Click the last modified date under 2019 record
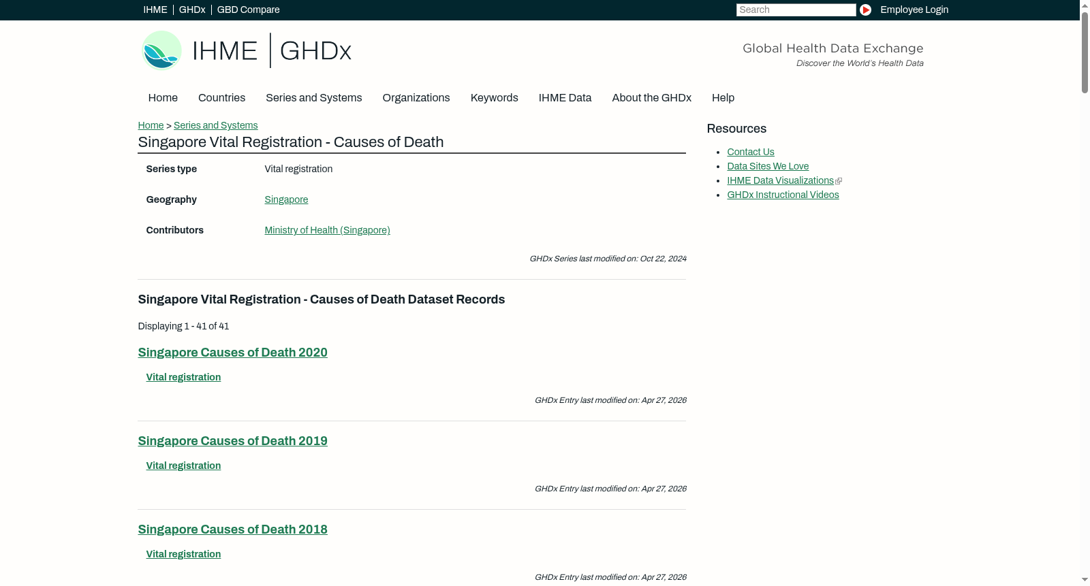Viewport: 1090px width, 586px height. tap(610, 489)
